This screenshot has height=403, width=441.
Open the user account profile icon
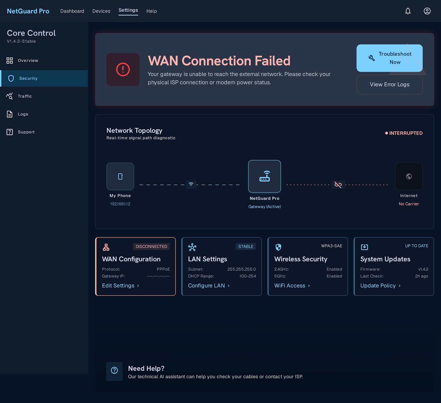[x=427, y=11]
